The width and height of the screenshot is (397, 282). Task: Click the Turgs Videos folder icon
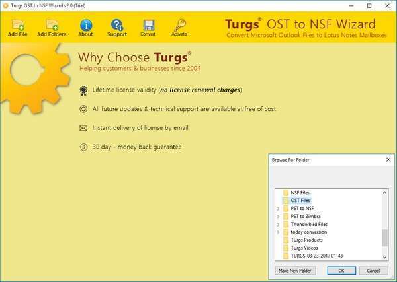[286, 248]
